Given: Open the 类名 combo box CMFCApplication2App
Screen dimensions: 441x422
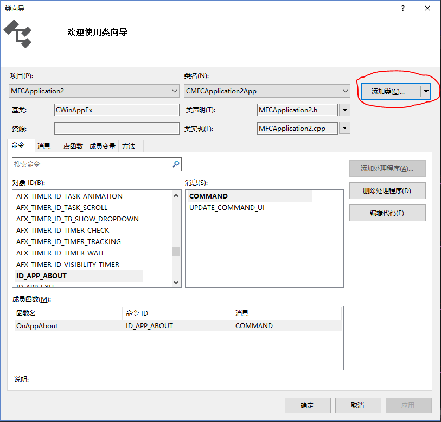Looking at the screenshot, I should (x=267, y=91).
